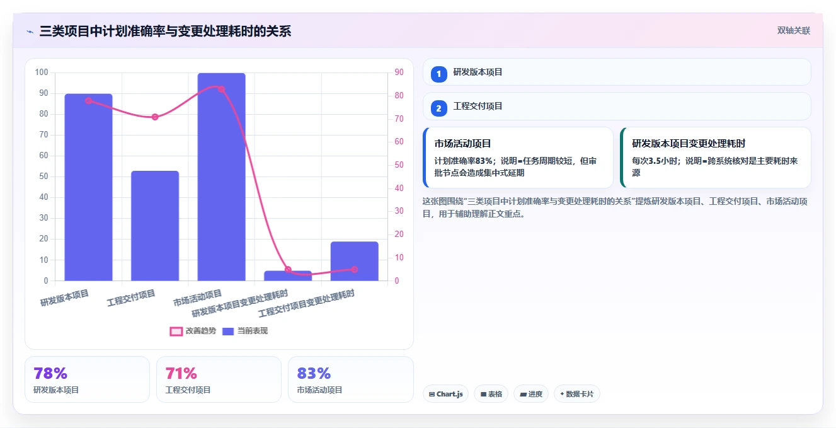Click the text 计划准确率83% in card
The height and width of the screenshot is (428, 836).
click(x=464, y=161)
